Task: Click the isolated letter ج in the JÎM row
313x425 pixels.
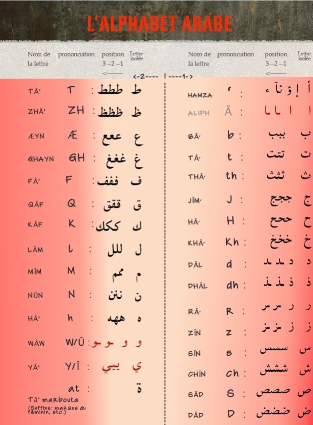Action: (306, 201)
